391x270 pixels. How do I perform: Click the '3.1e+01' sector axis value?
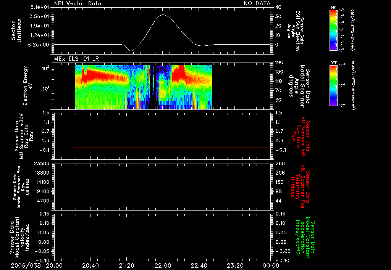pyautogui.click(x=40, y=7)
